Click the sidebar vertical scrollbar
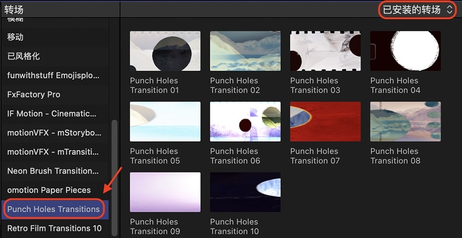 (x=115, y=178)
